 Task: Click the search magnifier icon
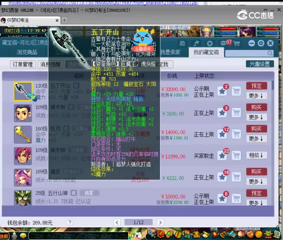coord(270,53)
